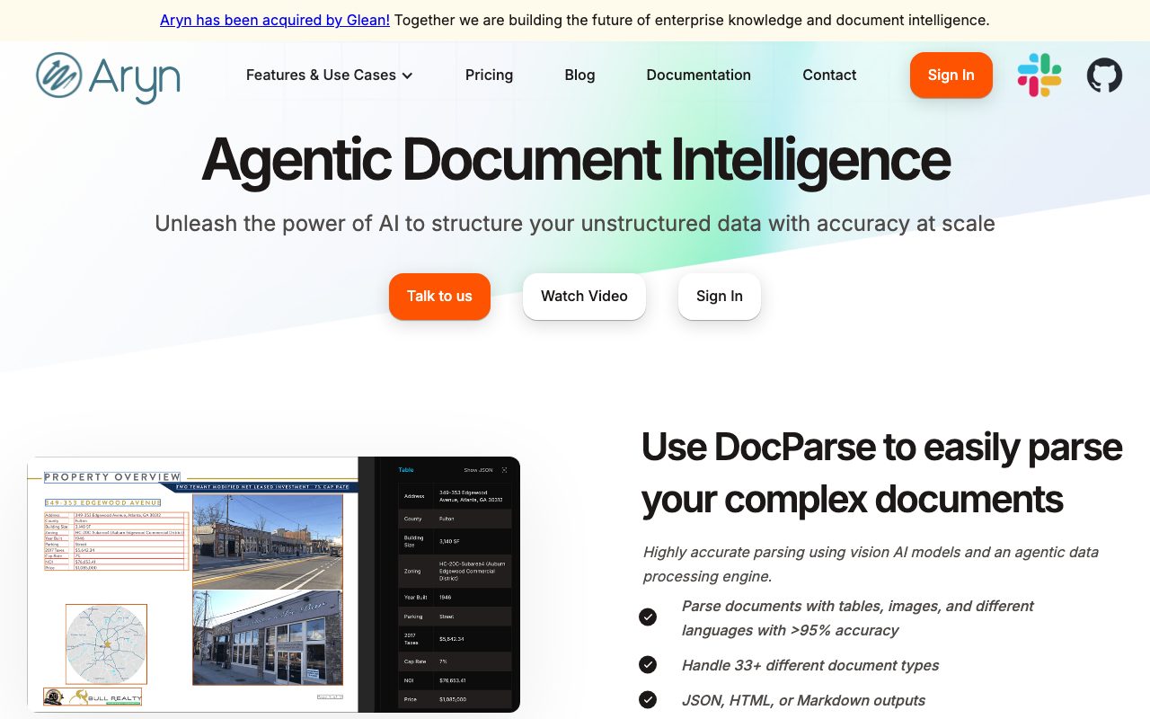Click checkmark icon beside 'Parse documents with tables'
Viewport: 1150px width, 719px height.
648,617
